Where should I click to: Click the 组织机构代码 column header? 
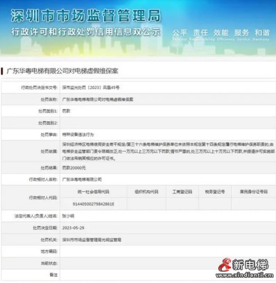pyautogui.click(x=147, y=192)
